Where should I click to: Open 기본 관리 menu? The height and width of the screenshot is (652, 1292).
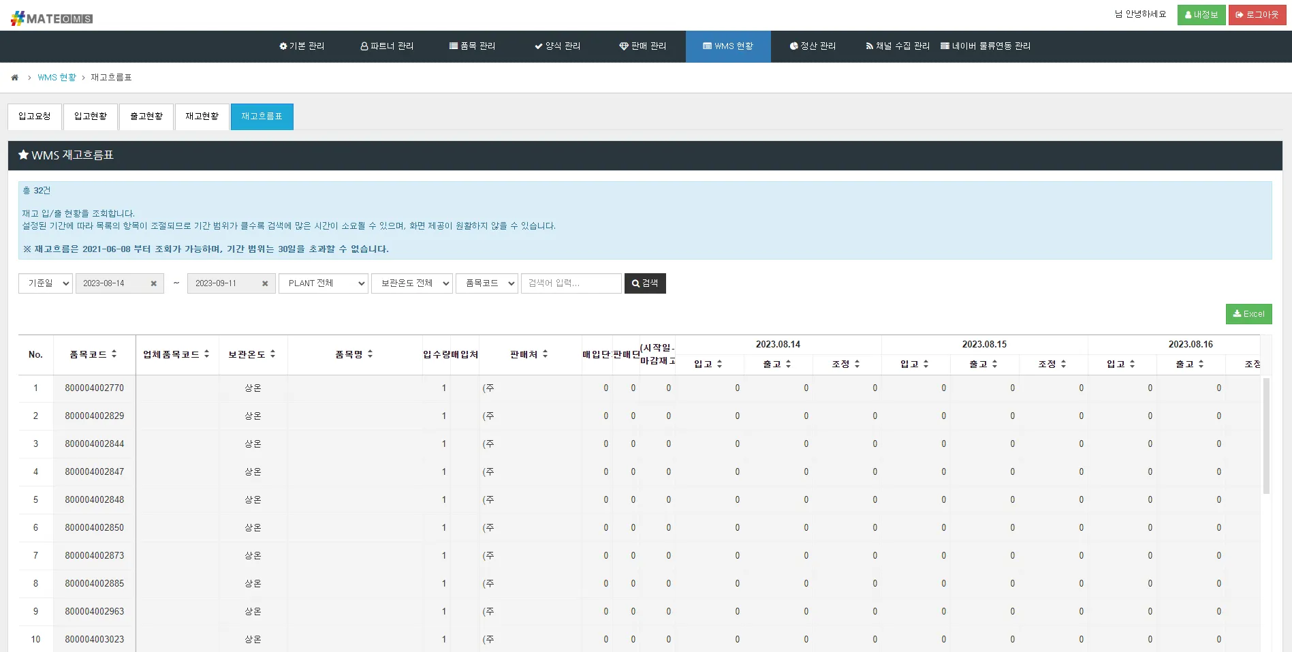tap(302, 46)
